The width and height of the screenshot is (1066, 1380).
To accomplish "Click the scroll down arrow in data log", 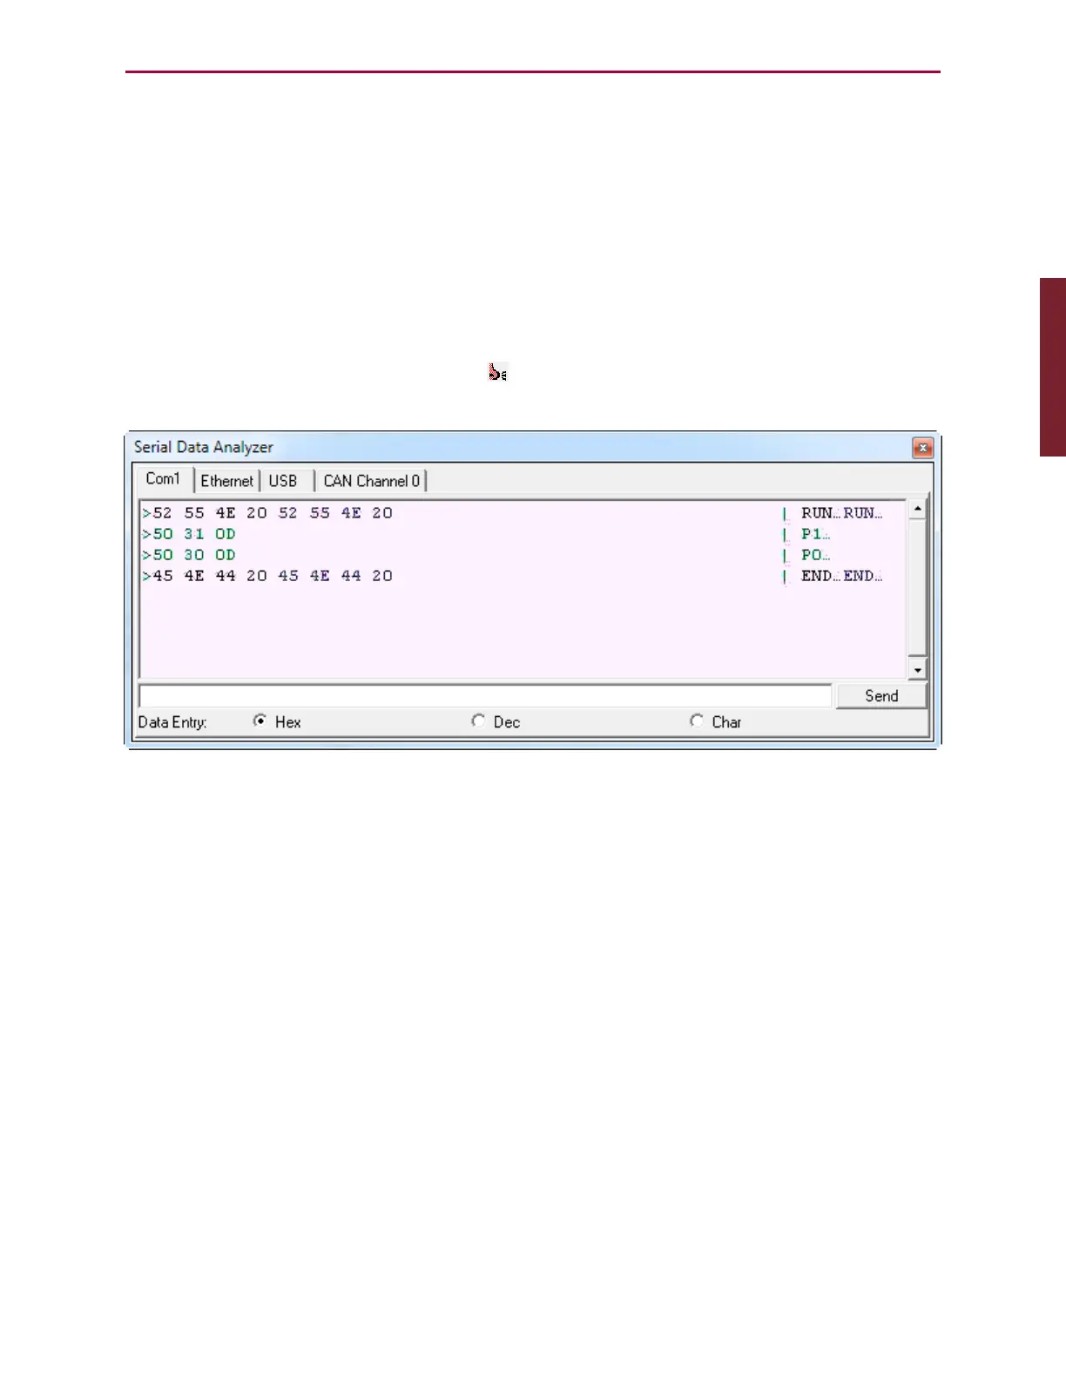I will click(x=917, y=669).
